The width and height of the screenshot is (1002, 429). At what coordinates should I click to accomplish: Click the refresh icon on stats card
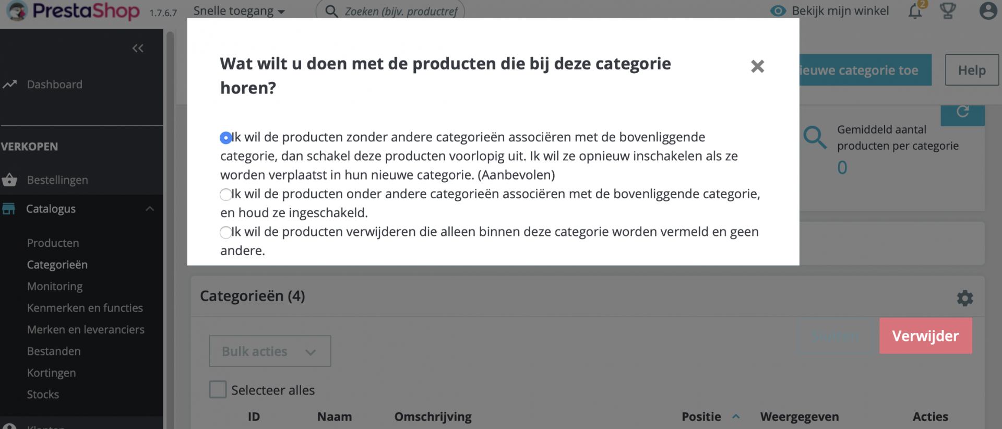point(962,112)
